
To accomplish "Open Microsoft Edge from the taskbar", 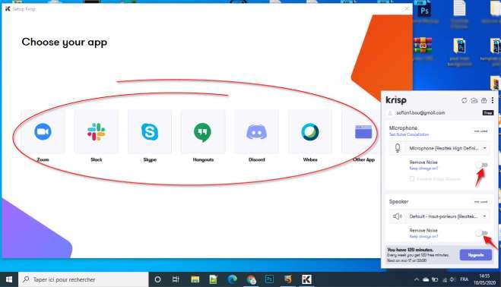I will tap(233, 279).
